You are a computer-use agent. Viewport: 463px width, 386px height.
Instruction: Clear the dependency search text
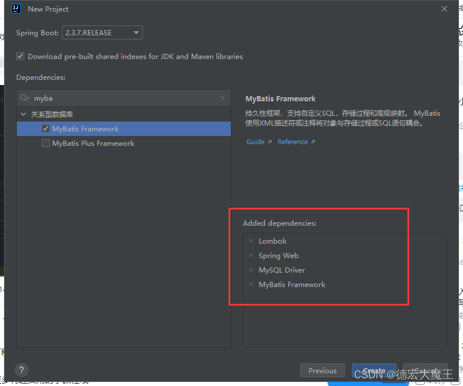[x=223, y=98]
